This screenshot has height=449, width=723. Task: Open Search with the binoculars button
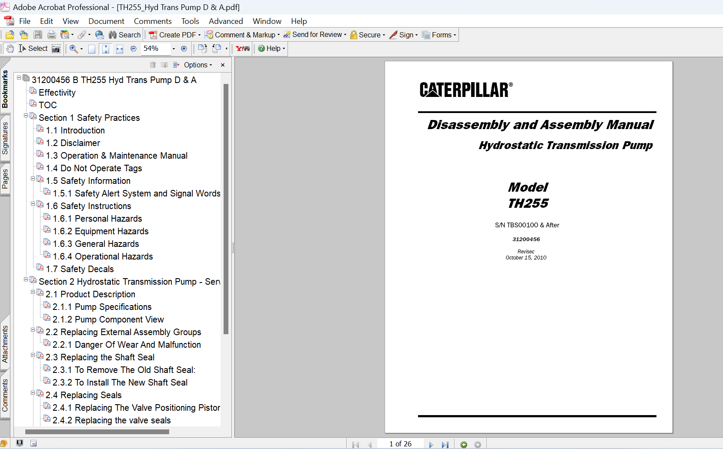click(124, 35)
